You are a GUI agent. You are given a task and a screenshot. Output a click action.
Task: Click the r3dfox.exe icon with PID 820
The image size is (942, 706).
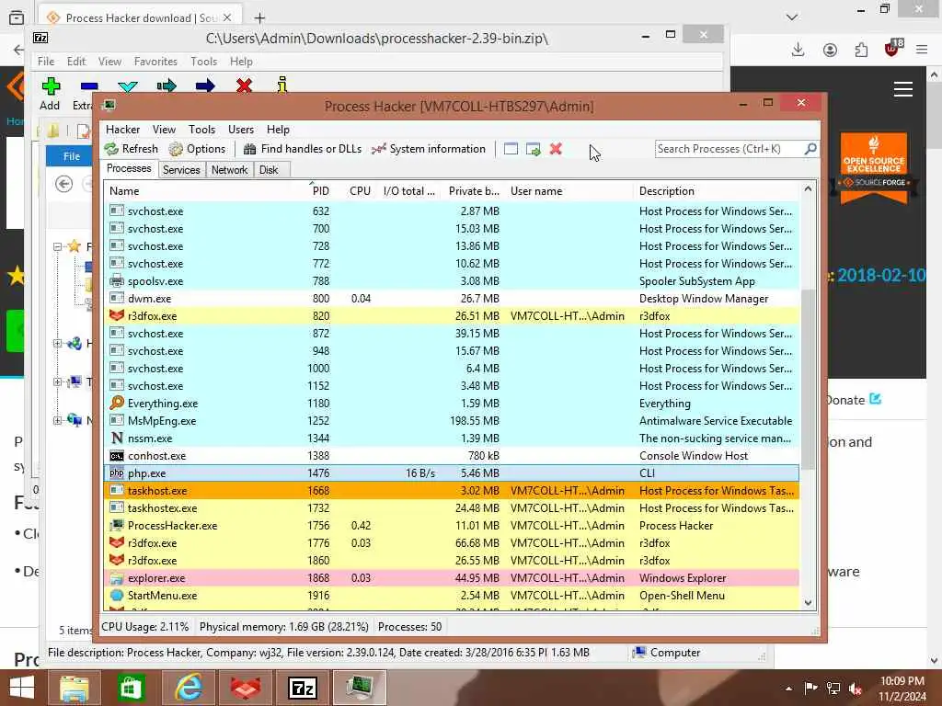tap(117, 316)
